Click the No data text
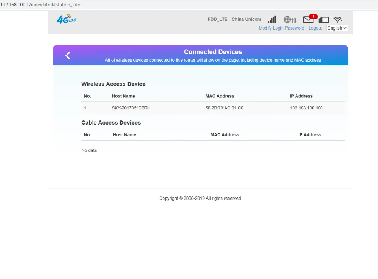378x279 pixels. tap(89, 150)
